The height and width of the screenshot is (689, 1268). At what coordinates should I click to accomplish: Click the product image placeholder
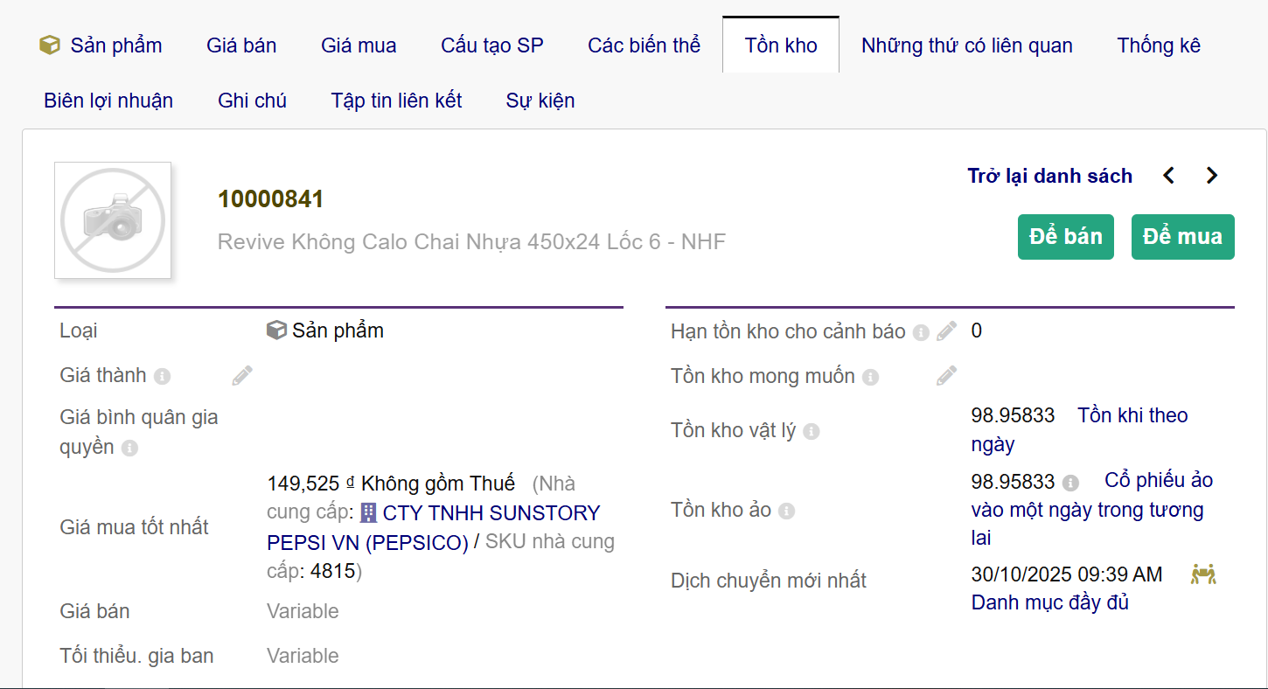112,220
